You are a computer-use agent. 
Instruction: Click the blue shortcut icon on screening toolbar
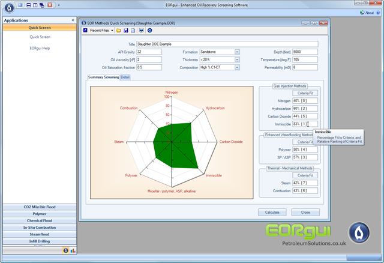[85, 31]
